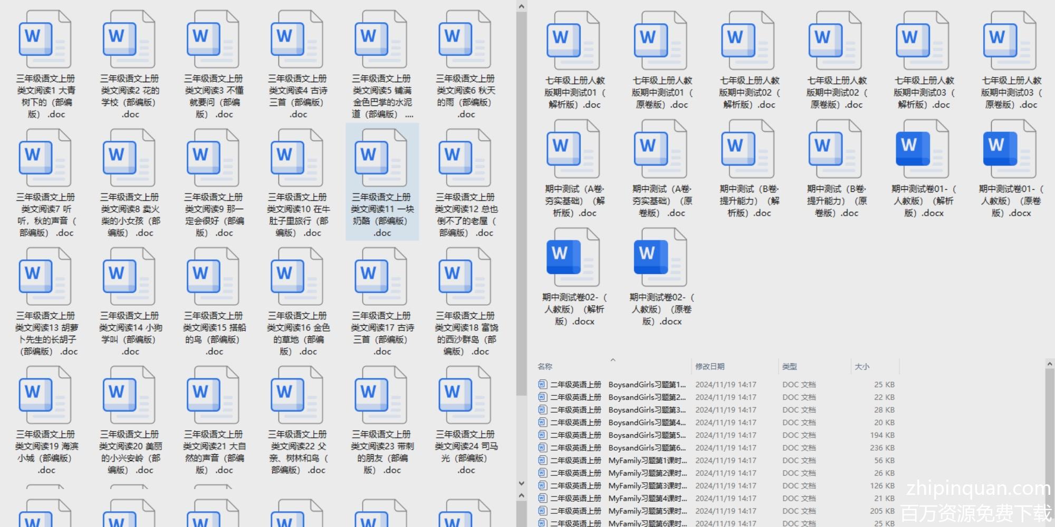The height and width of the screenshot is (527, 1055).
Task: Click scroll-down arrow of left file pane
Action: tap(521, 483)
